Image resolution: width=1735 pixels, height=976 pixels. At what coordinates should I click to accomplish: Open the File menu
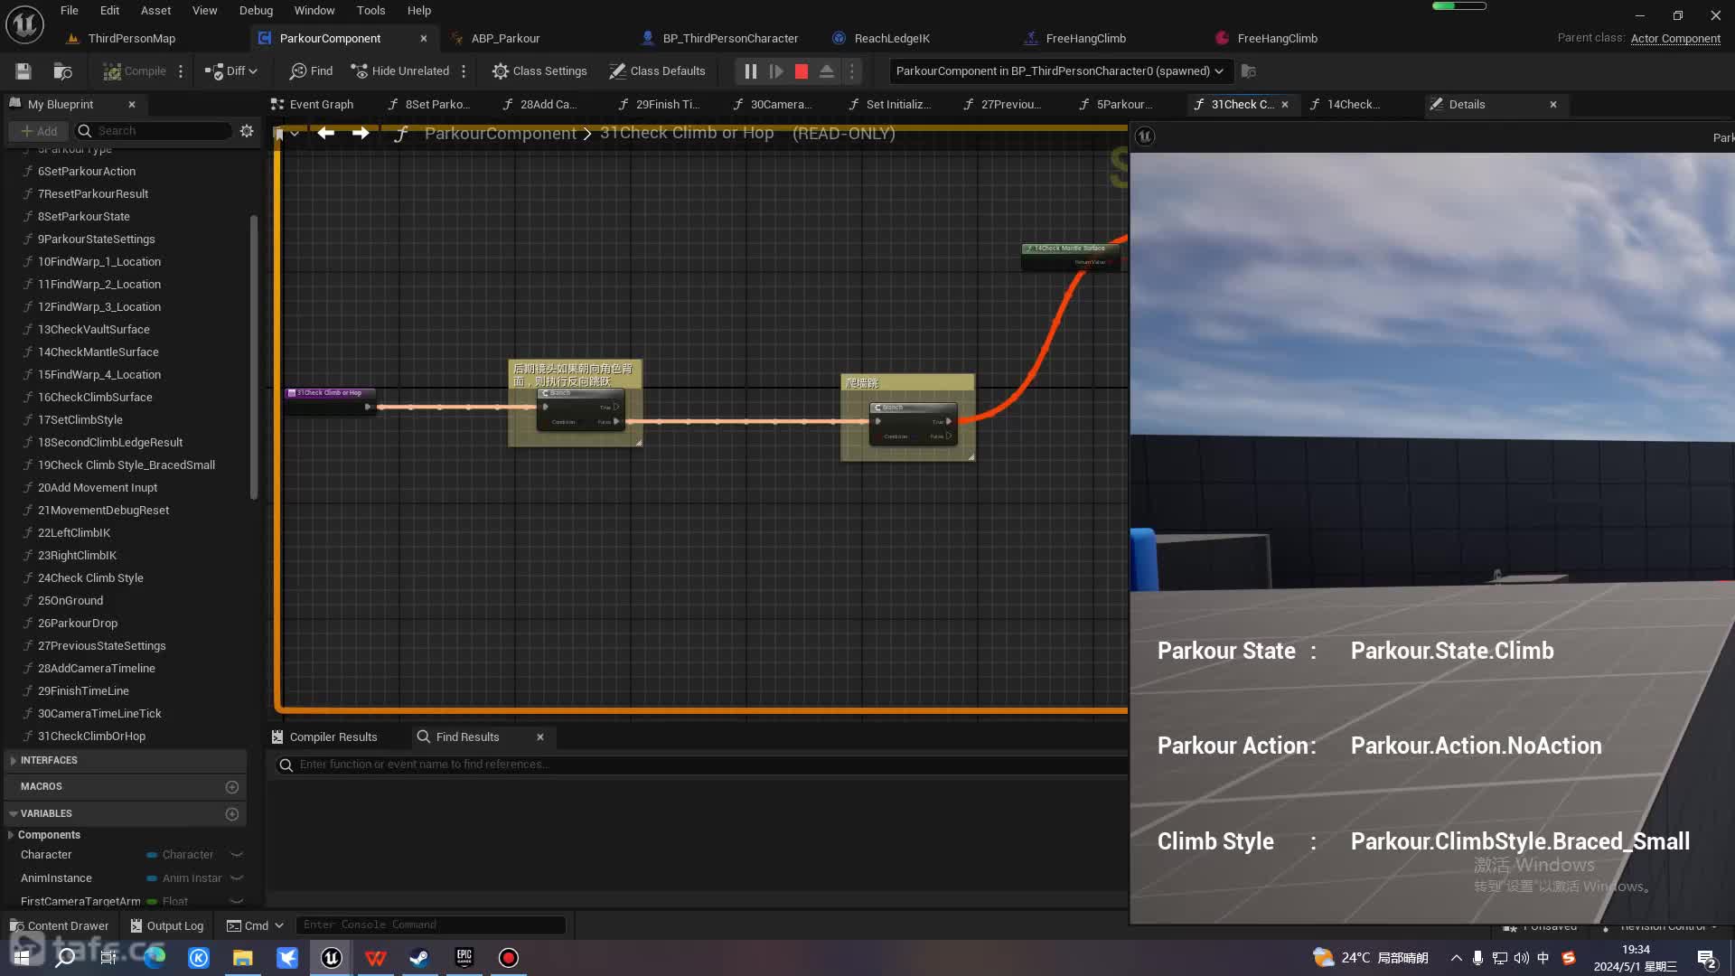[69, 11]
